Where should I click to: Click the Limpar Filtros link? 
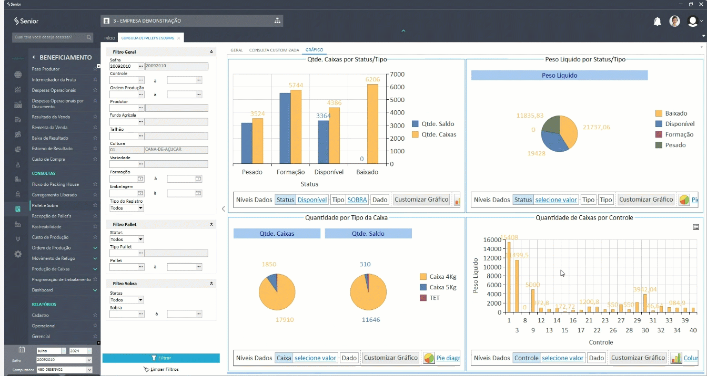pyautogui.click(x=161, y=369)
